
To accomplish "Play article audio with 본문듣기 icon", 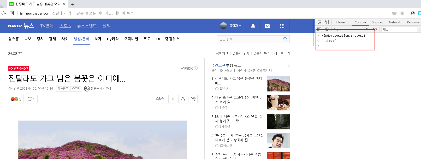I will point(87,89).
